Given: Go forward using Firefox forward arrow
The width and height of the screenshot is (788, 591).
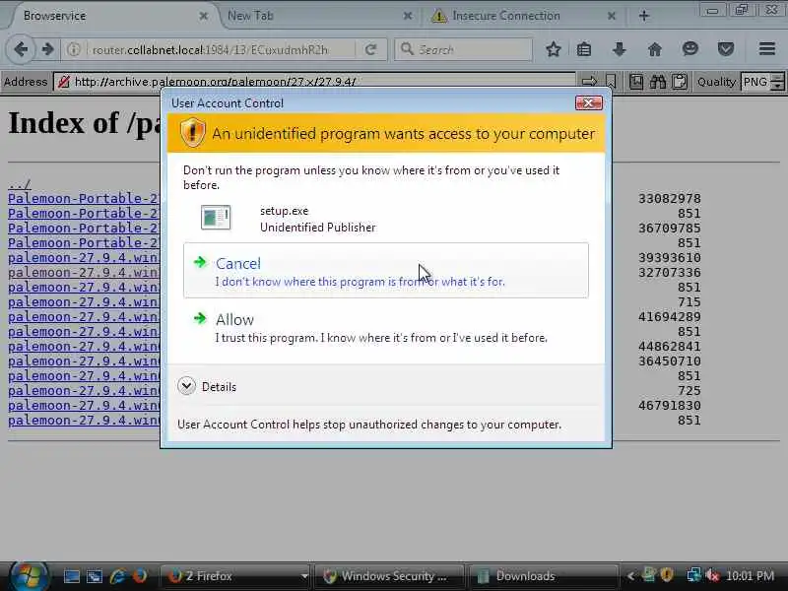Looking at the screenshot, I should click(x=47, y=49).
